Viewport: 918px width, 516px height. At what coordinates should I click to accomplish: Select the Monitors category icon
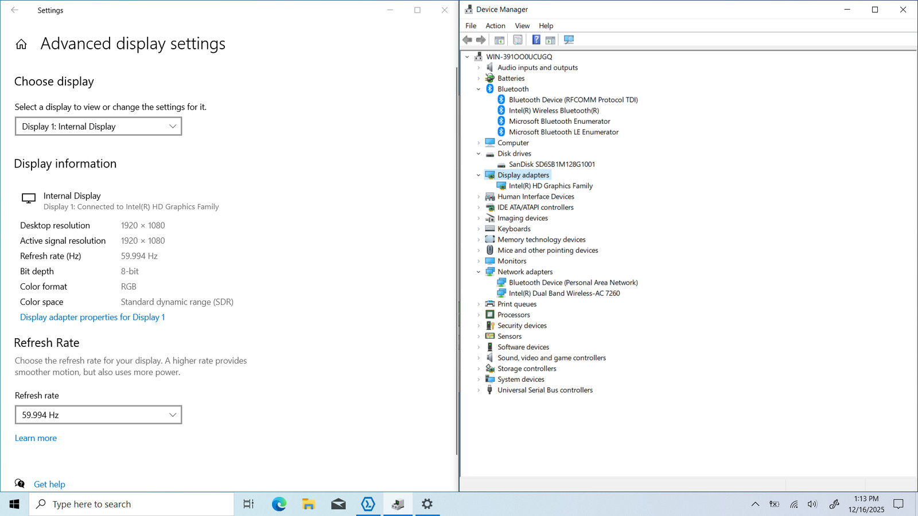coord(490,261)
